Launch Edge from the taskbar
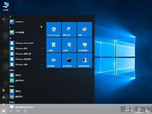The width and height of the screenshot is (152, 114). coord(25,111)
